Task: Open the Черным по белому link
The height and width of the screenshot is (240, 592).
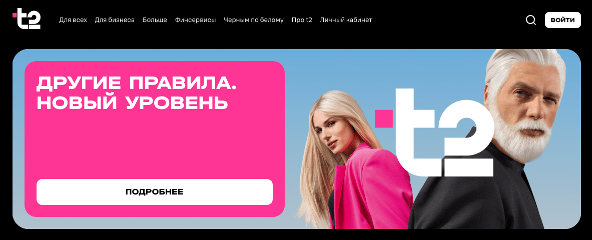Action: tap(253, 20)
